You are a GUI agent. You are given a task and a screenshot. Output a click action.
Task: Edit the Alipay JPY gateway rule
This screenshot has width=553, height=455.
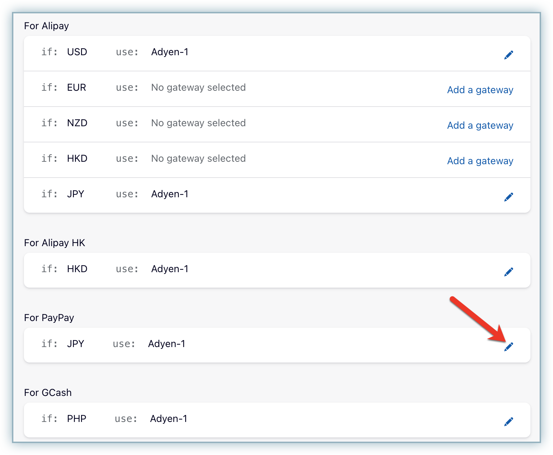[509, 197]
